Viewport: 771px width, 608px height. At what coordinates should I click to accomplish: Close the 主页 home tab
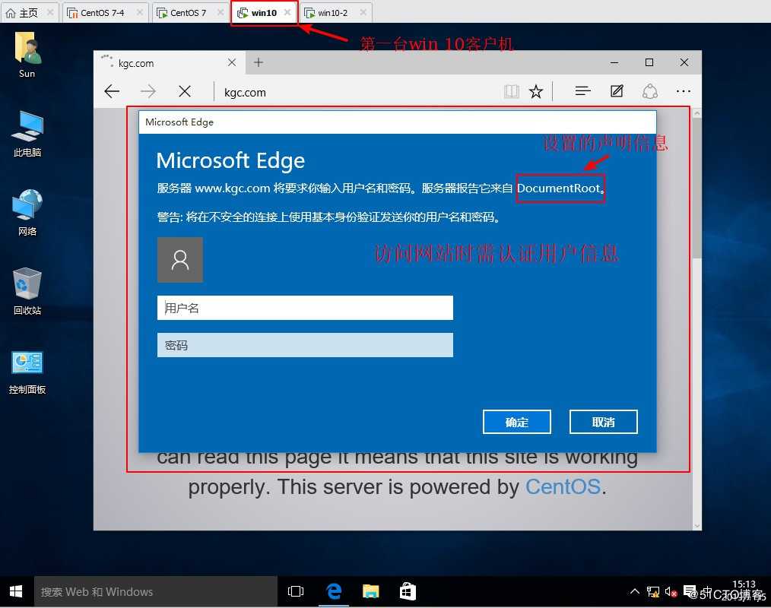tap(50, 13)
